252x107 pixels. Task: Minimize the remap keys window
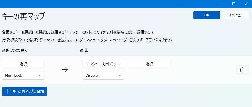coord(222,4)
